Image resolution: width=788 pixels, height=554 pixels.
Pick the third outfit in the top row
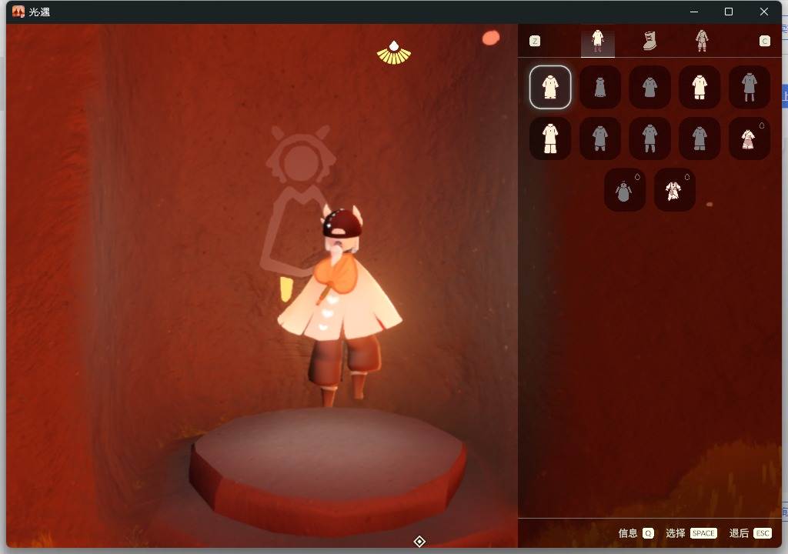649,87
